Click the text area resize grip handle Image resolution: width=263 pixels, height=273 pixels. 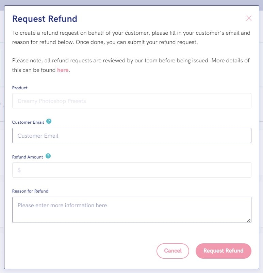click(249, 221)
